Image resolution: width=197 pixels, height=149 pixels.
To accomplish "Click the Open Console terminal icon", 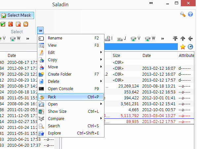I will pyautogui.click(x=41, y=89).
